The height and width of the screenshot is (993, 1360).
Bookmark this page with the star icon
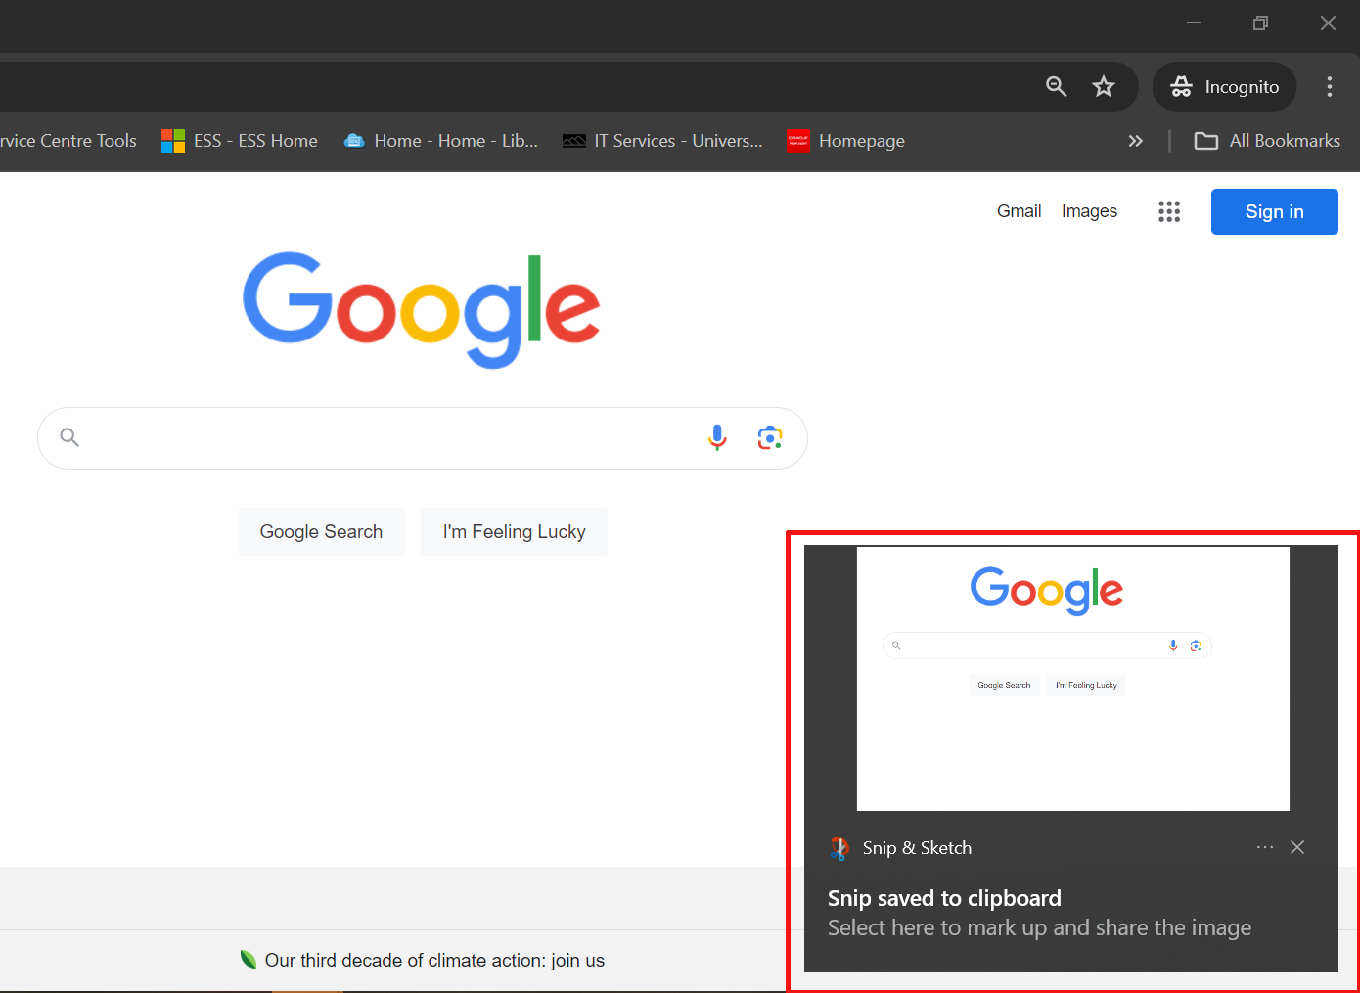coord(1104,86)
